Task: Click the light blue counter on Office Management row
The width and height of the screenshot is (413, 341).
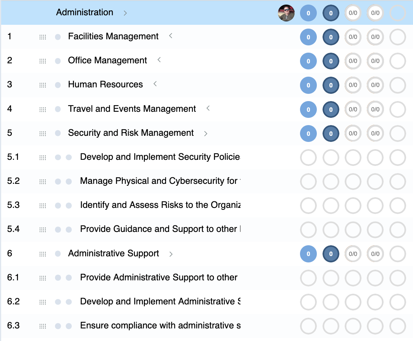Action: point(308,61)
